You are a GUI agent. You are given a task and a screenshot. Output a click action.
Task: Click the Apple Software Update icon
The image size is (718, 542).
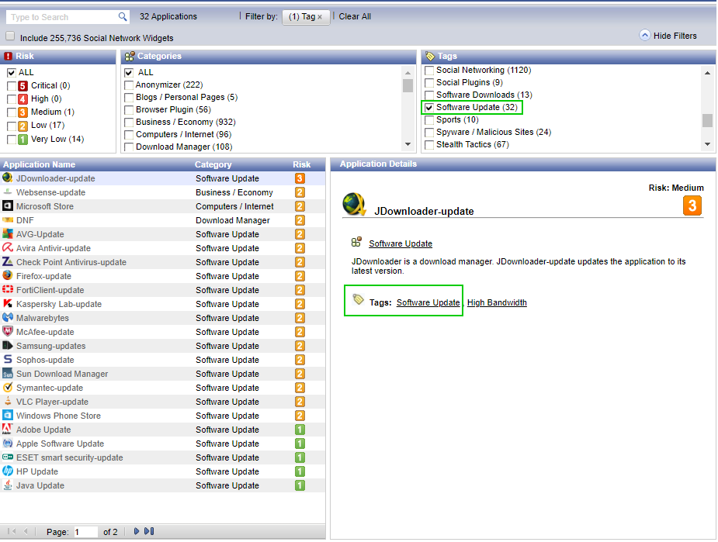[x=7, y=444]
